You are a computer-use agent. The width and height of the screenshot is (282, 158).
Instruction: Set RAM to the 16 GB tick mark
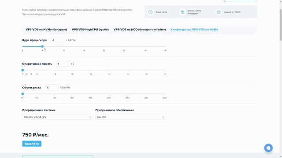point(91,74)
